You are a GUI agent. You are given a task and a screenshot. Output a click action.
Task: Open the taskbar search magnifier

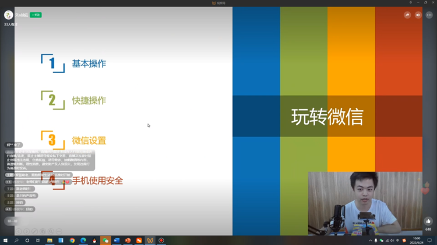16,240
